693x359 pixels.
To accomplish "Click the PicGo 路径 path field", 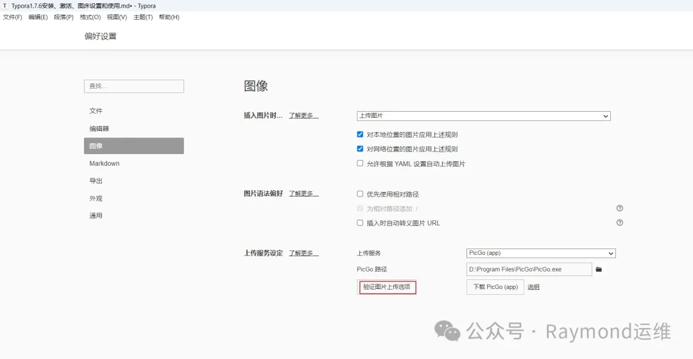I will coord(529,269).
